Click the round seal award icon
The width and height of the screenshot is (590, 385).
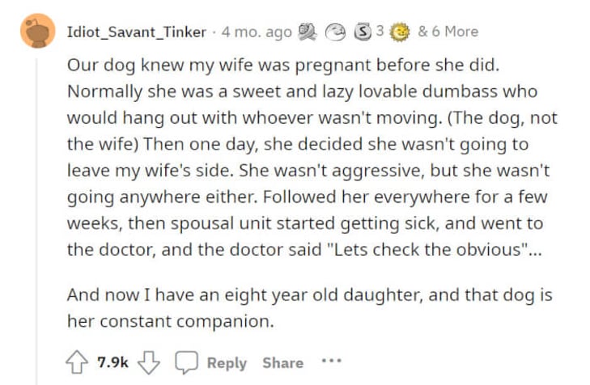pos(335,32)
